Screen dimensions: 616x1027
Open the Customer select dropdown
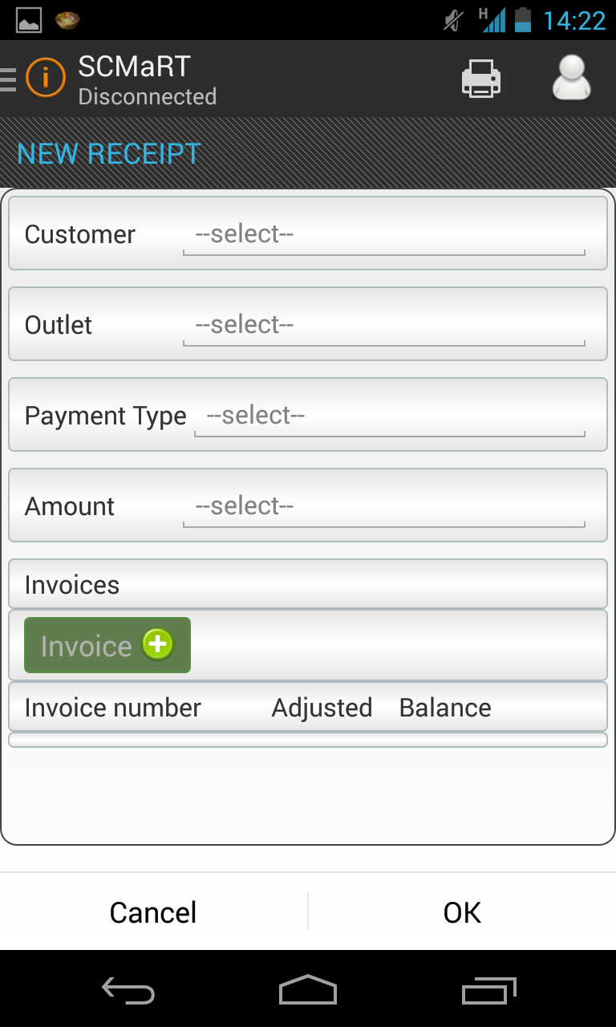click(383, 235)
